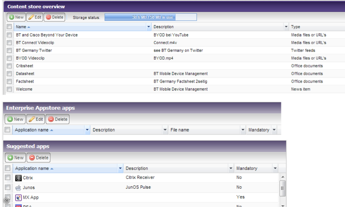Select the "BT Connect Videoclip" entry
The height and width of the screenshot is (207, 345).
coord(35,43)
